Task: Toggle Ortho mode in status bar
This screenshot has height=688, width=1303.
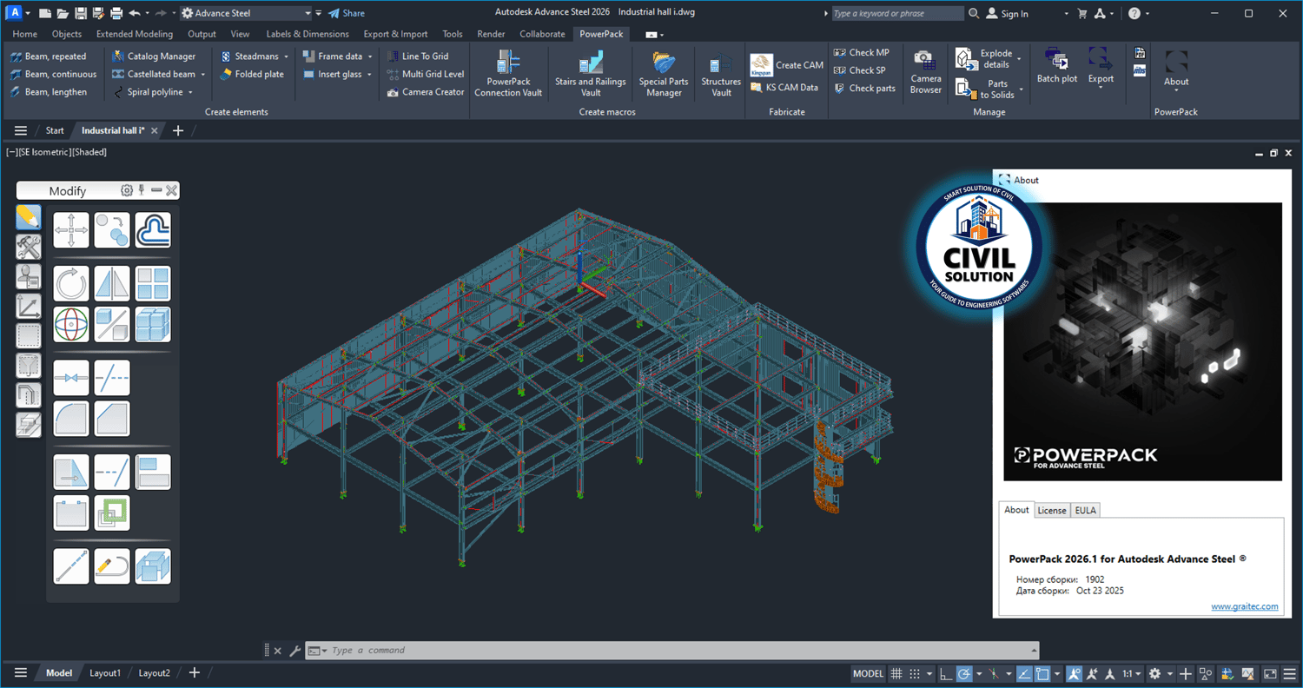Action: click(946, 674)
